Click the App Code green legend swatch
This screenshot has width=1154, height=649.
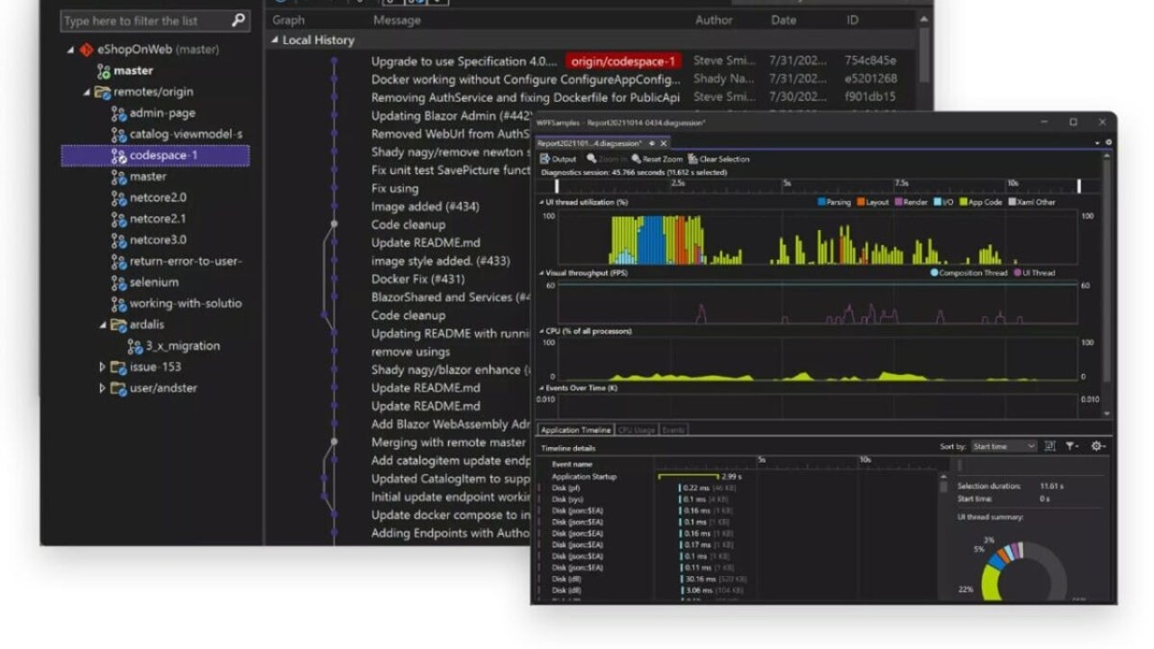[x=964, y=203]
